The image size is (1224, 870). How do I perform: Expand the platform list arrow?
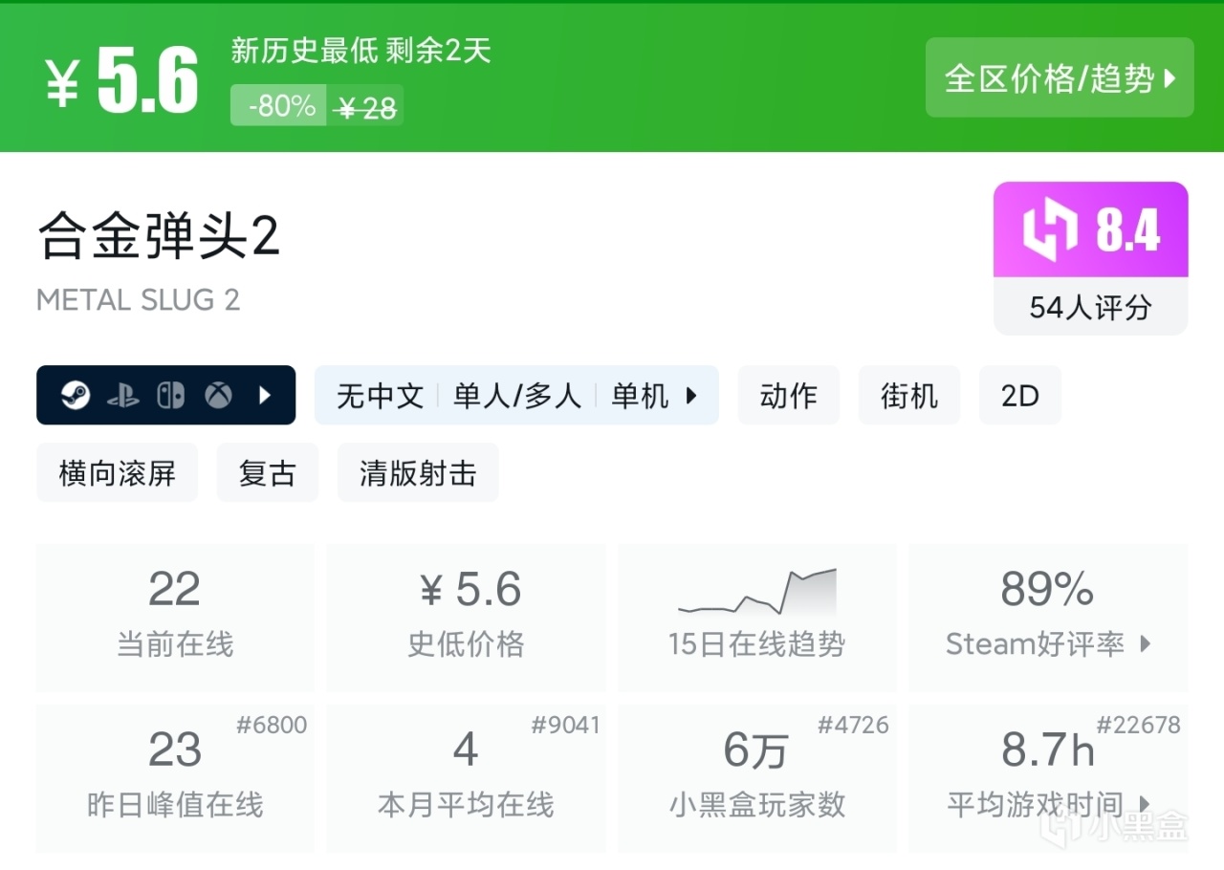coord(266,395)
